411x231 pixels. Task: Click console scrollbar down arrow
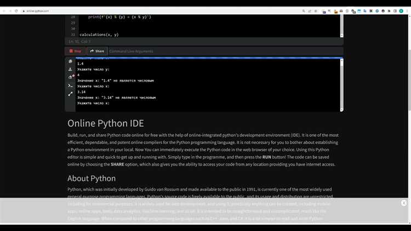(x=341, y=110)
